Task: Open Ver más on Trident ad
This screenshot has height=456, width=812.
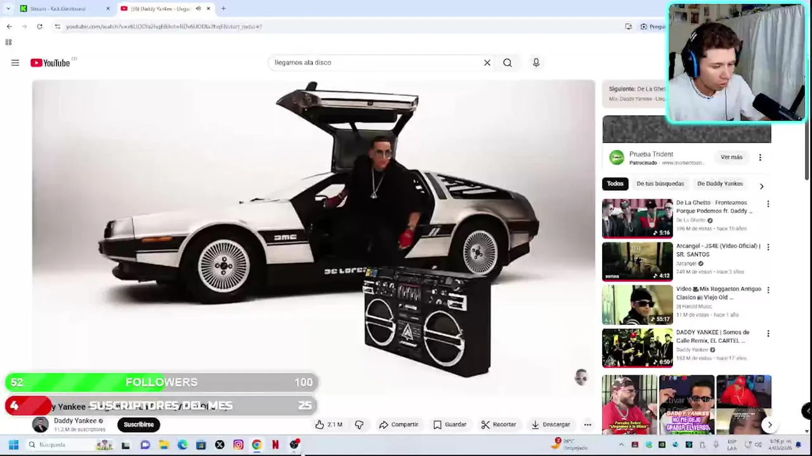Action: 731,157
